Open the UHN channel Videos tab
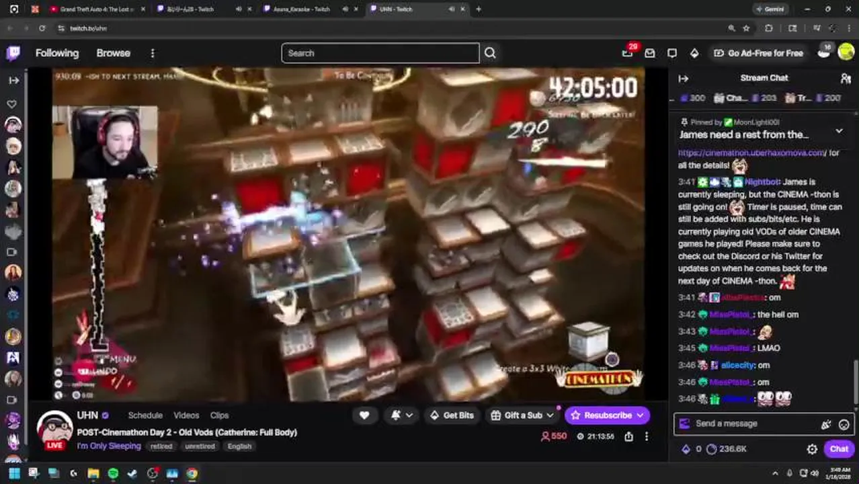The width and height of the screenshot is (859, 484). tap(186, 415)
